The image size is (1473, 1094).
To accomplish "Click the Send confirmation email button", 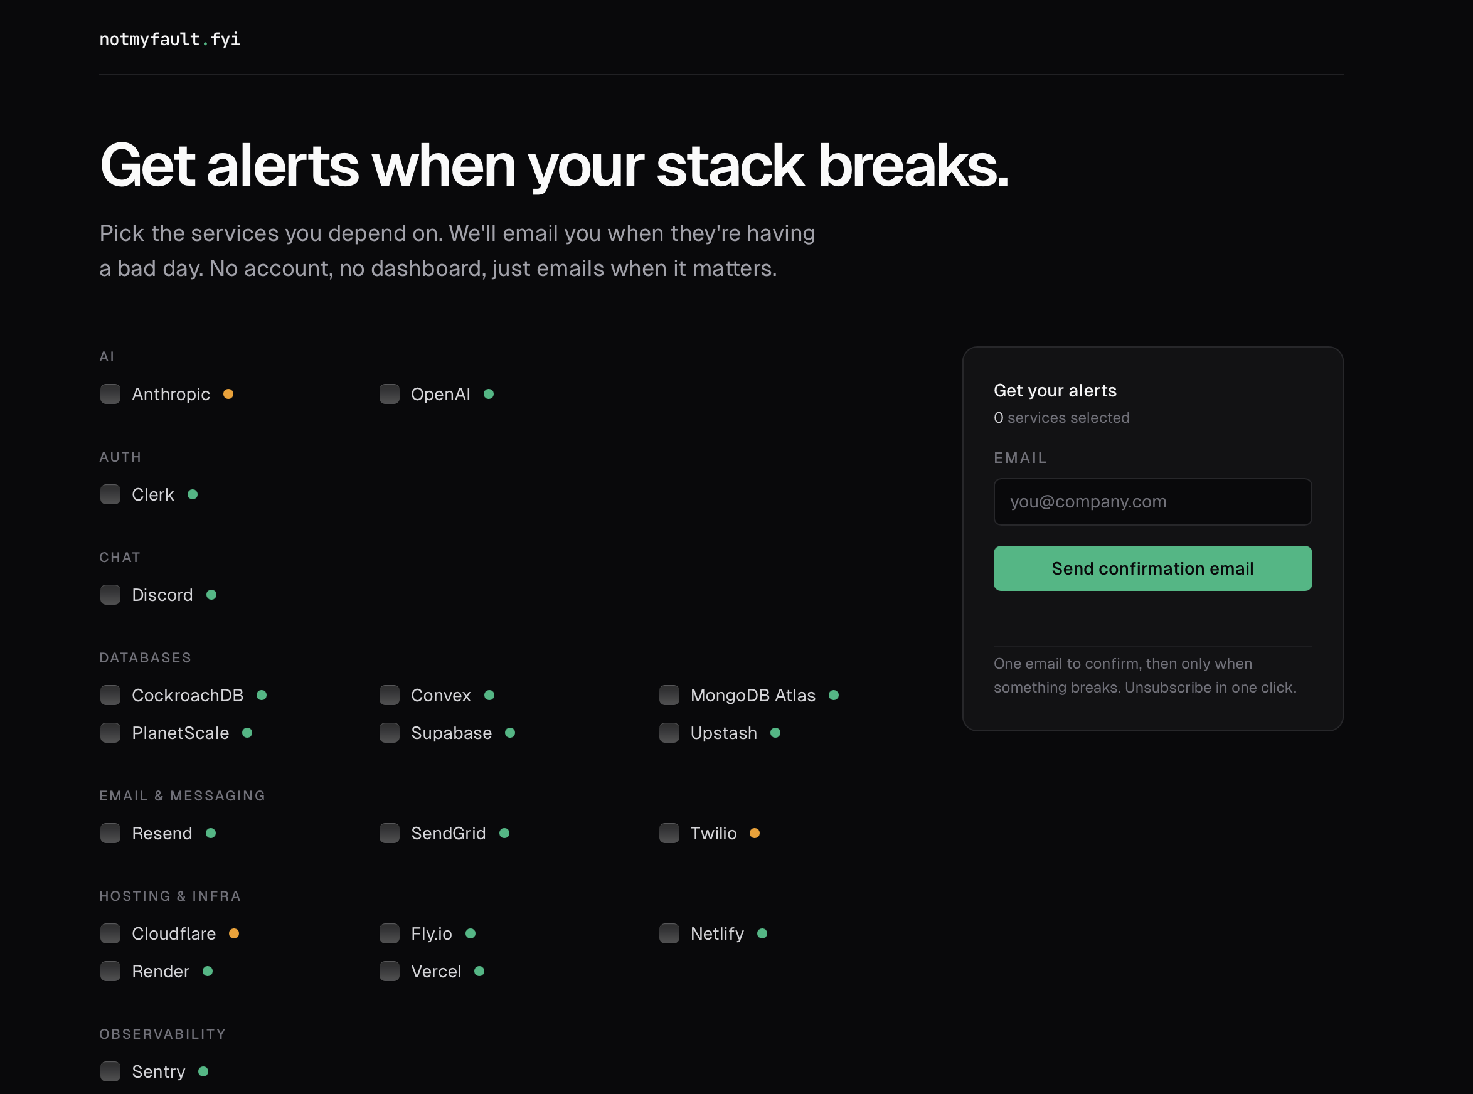I will 1152,568.
